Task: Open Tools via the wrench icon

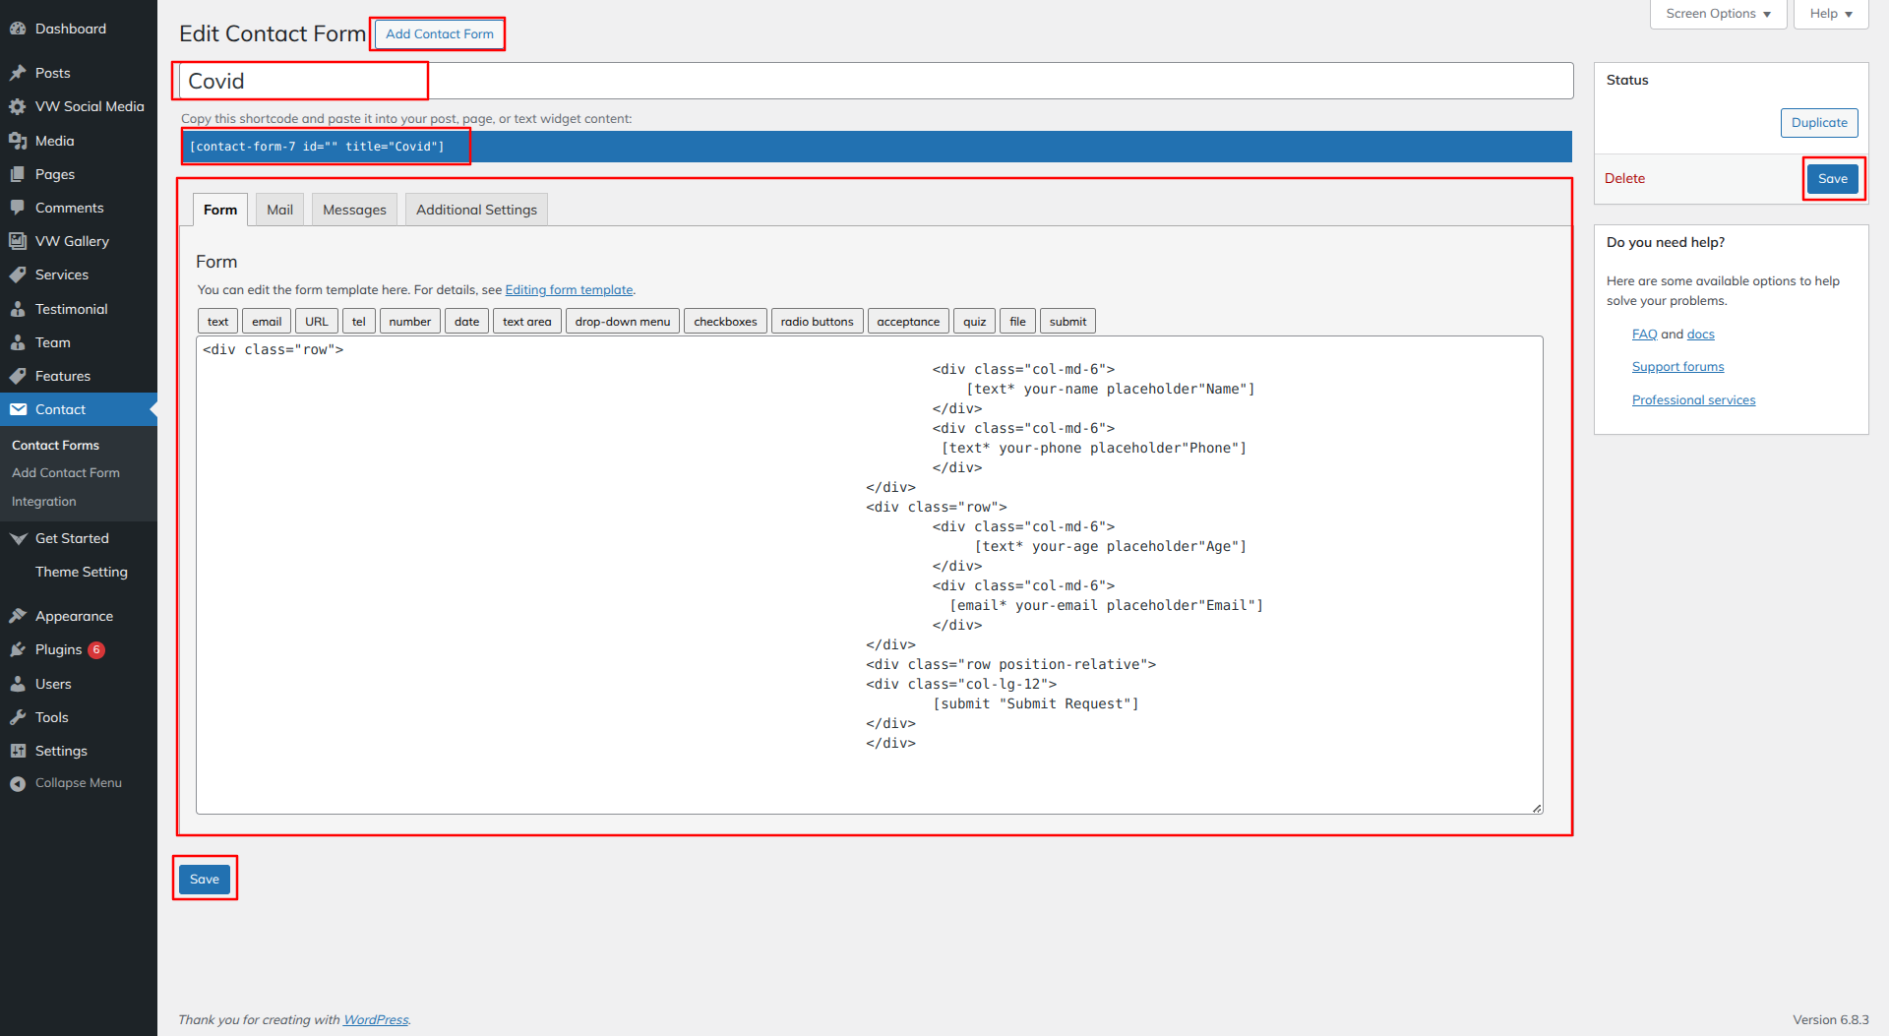Action: pos(18,717)
